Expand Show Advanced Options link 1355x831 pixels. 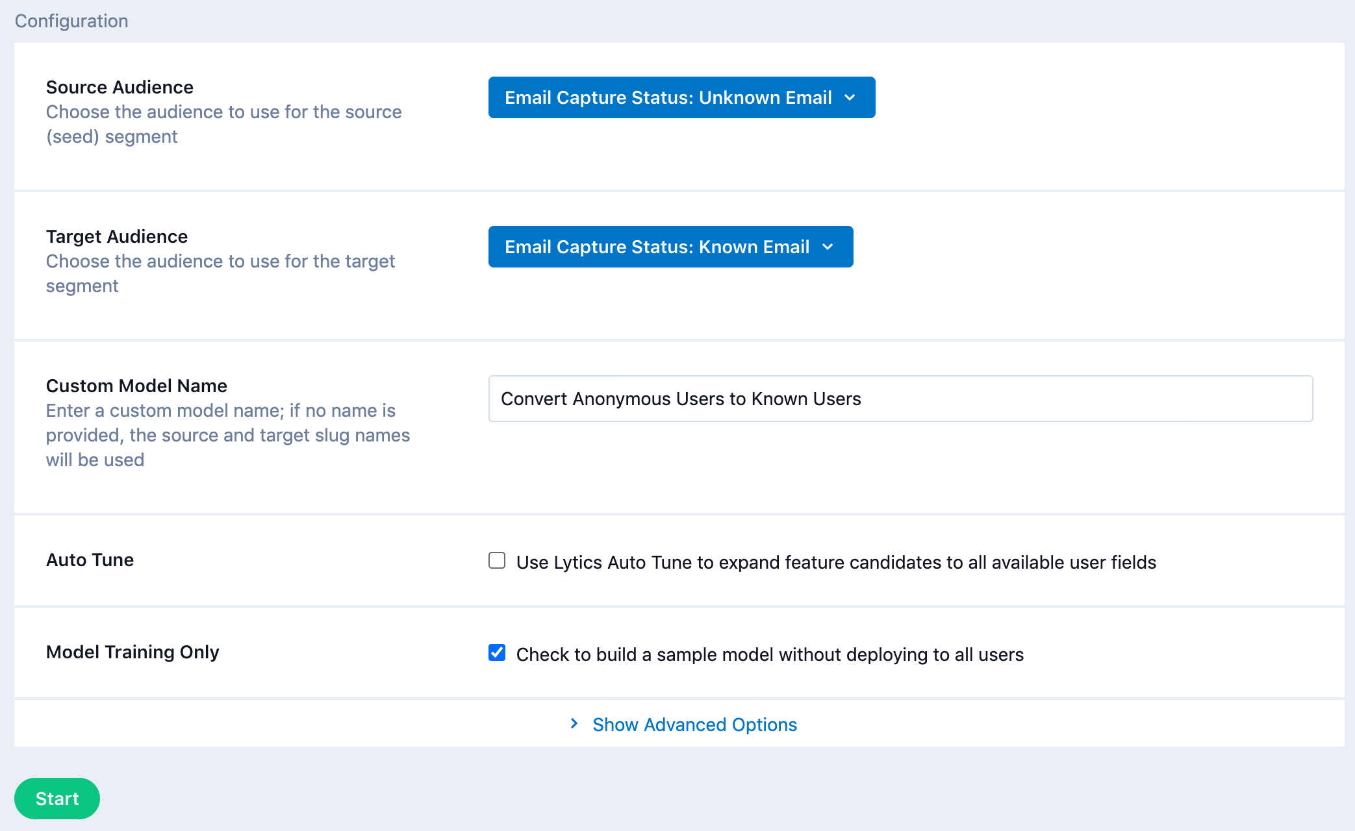(694, 725)
